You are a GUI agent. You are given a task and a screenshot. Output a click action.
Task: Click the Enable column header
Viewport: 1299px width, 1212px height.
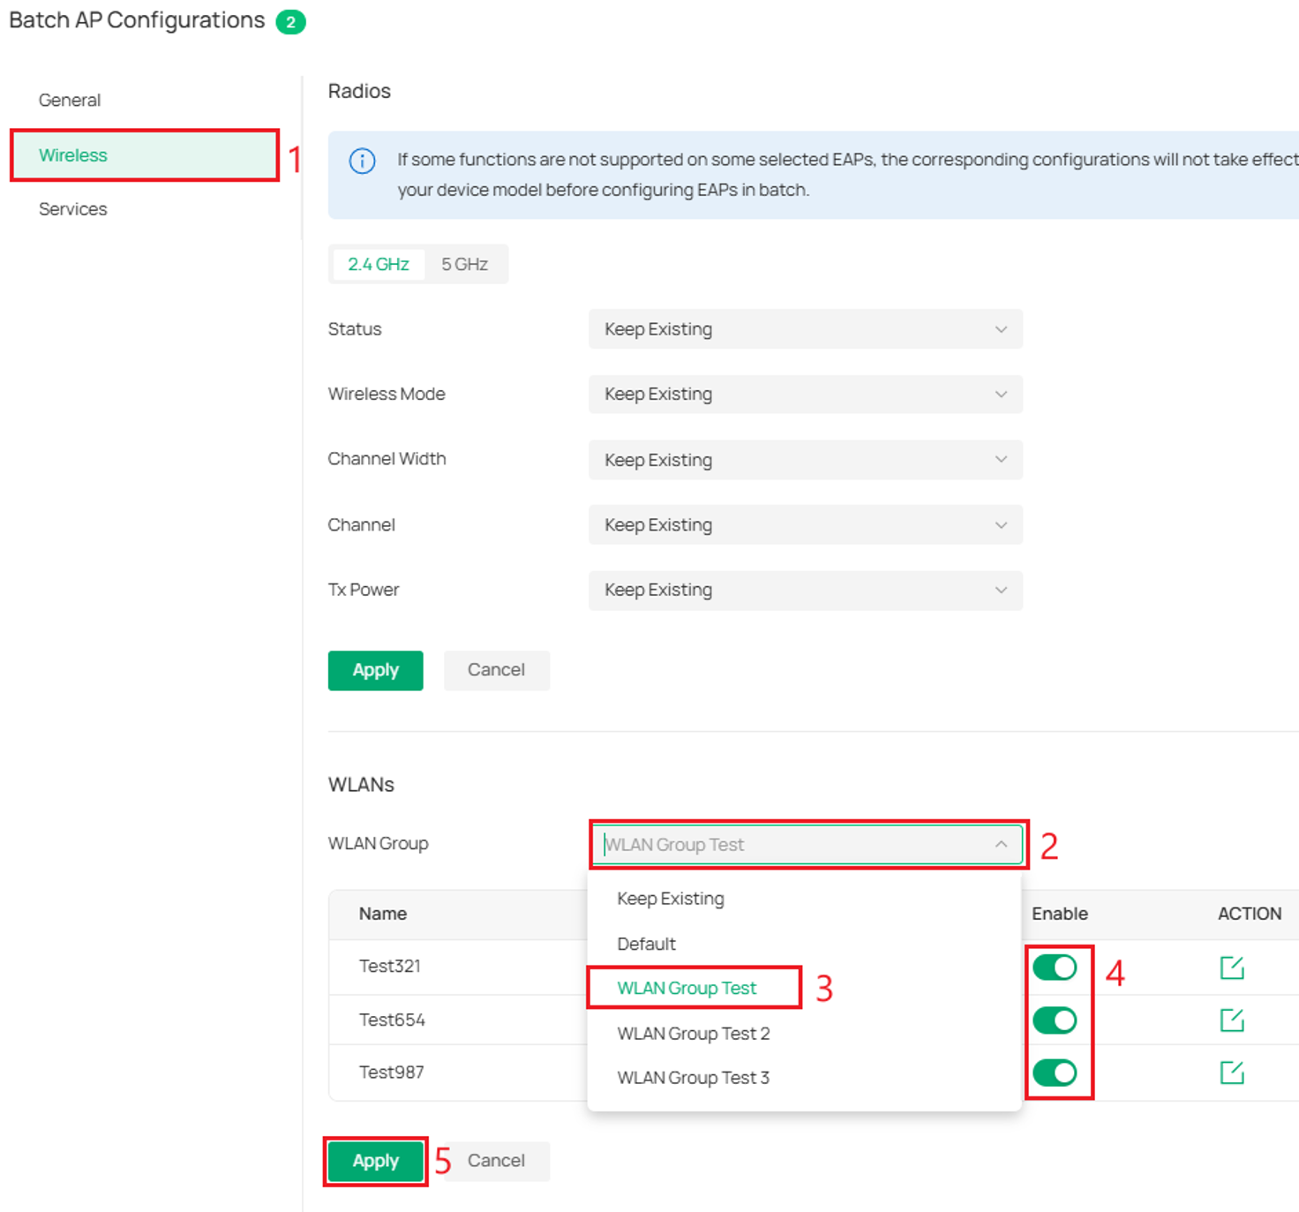pos(1060,914)
